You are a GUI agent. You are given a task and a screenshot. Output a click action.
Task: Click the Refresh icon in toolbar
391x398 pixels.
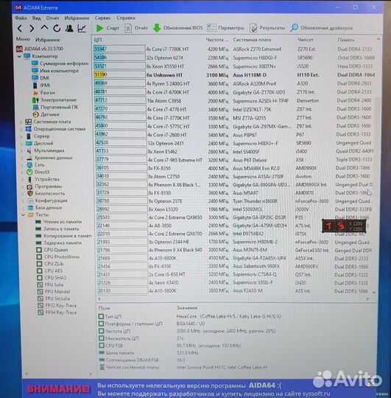tap(57, 28)
